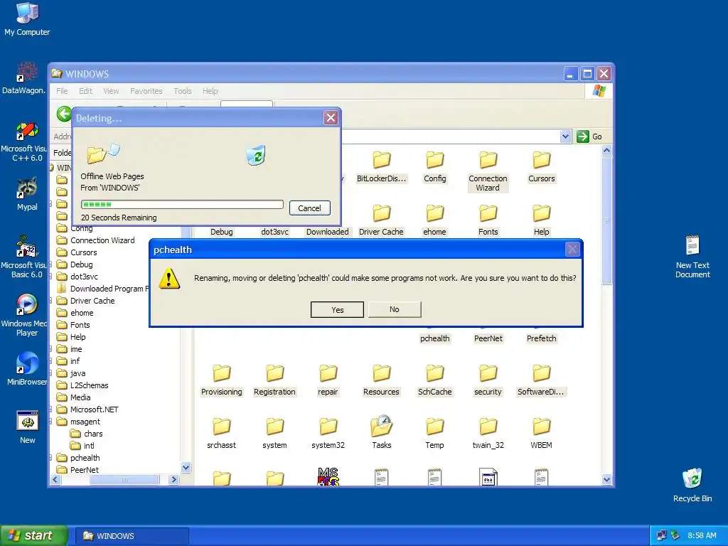Select intl subfolder in tree

click(82, 445)
